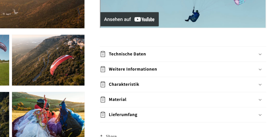
Task: Expand Material section chevron
Action: (260, 100)
